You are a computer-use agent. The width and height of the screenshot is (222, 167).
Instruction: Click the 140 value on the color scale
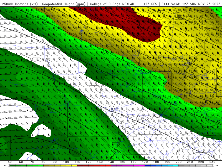[111, 162]
